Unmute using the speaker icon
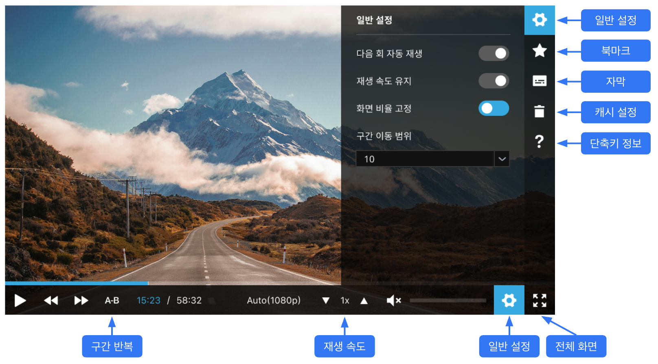Viewport: 658px width, 364px height. point(394,301)
